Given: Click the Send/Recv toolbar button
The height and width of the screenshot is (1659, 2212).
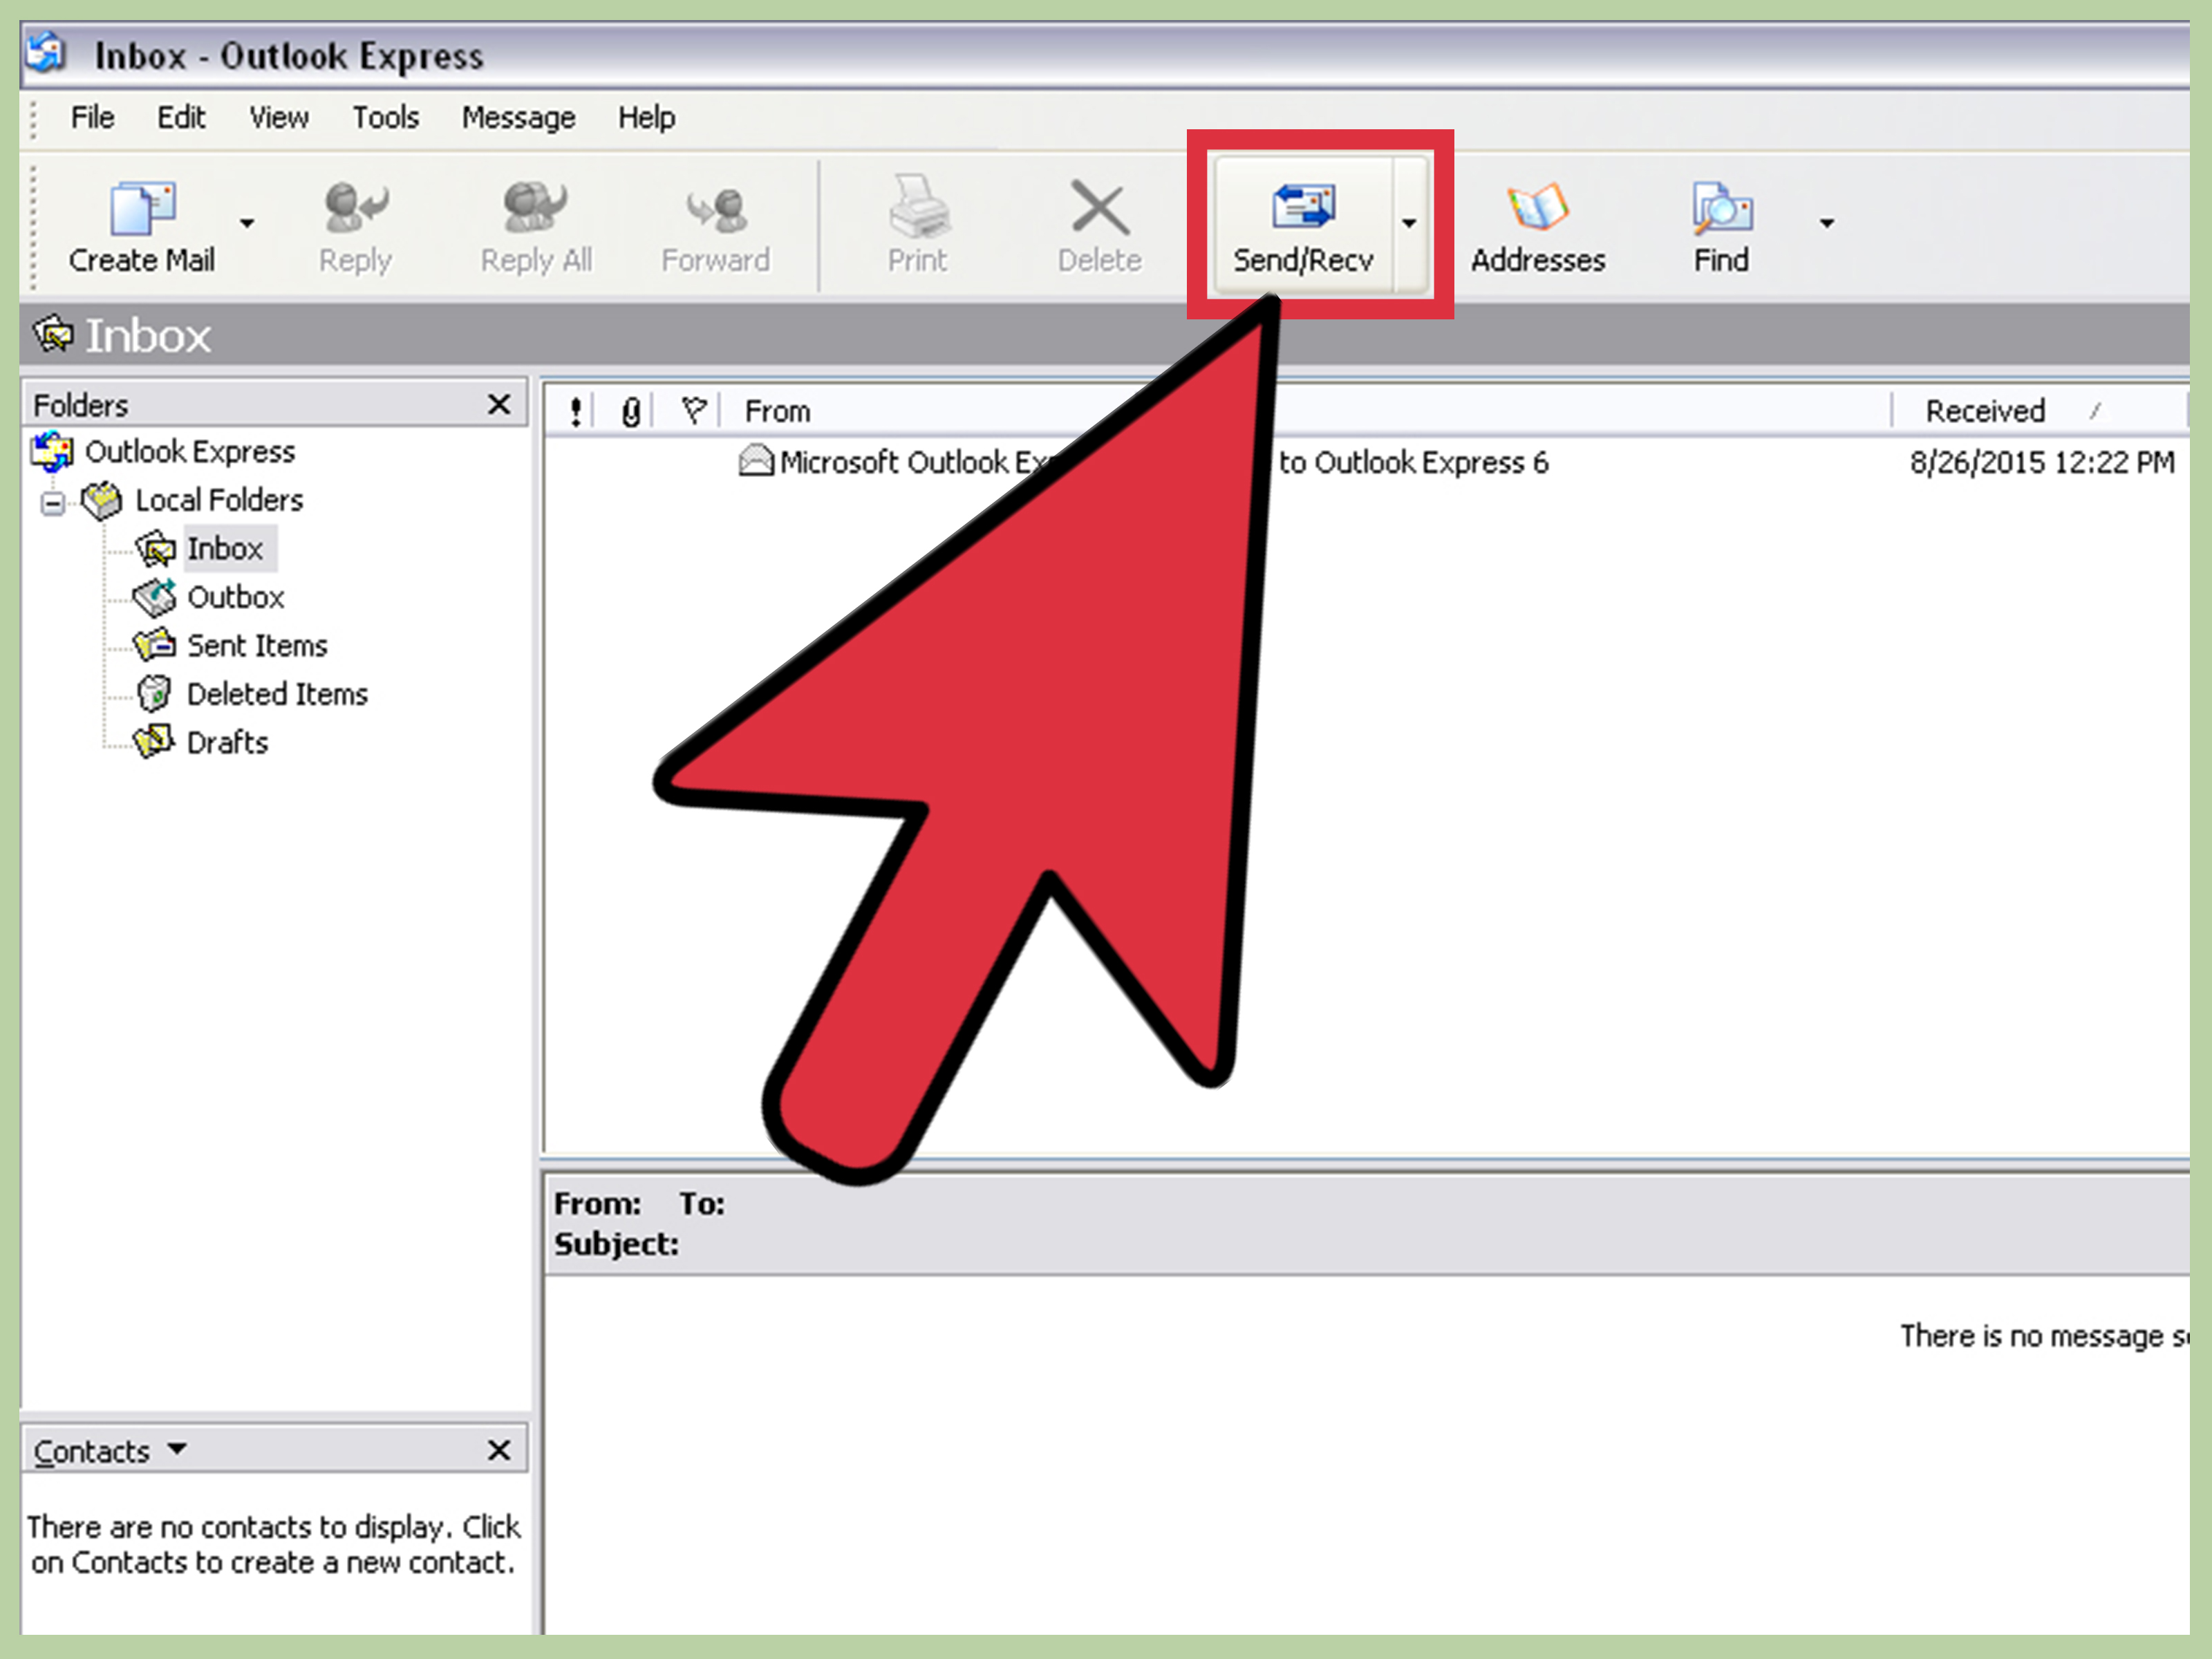Looking at the screenshot, I should coord(1302,224).
